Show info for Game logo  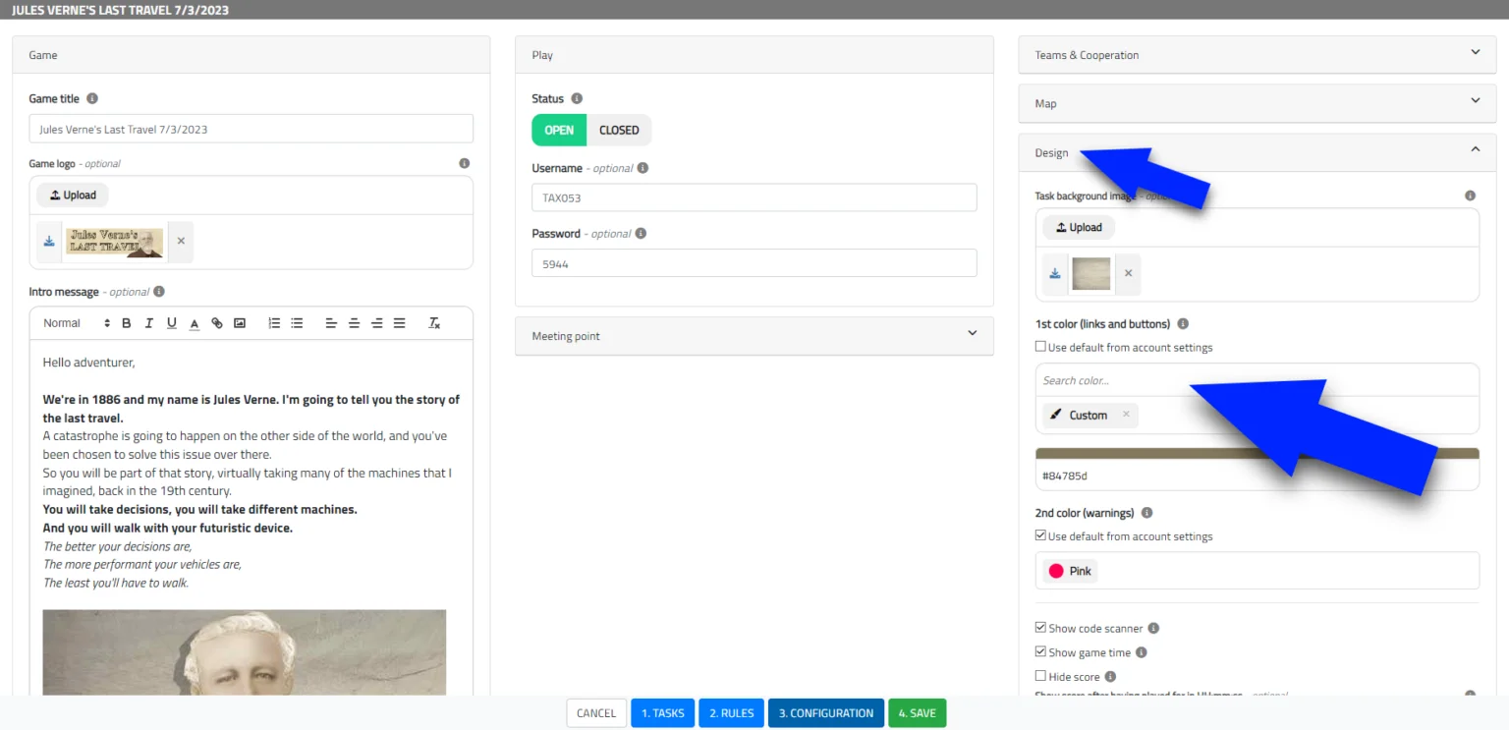(465, 164)
